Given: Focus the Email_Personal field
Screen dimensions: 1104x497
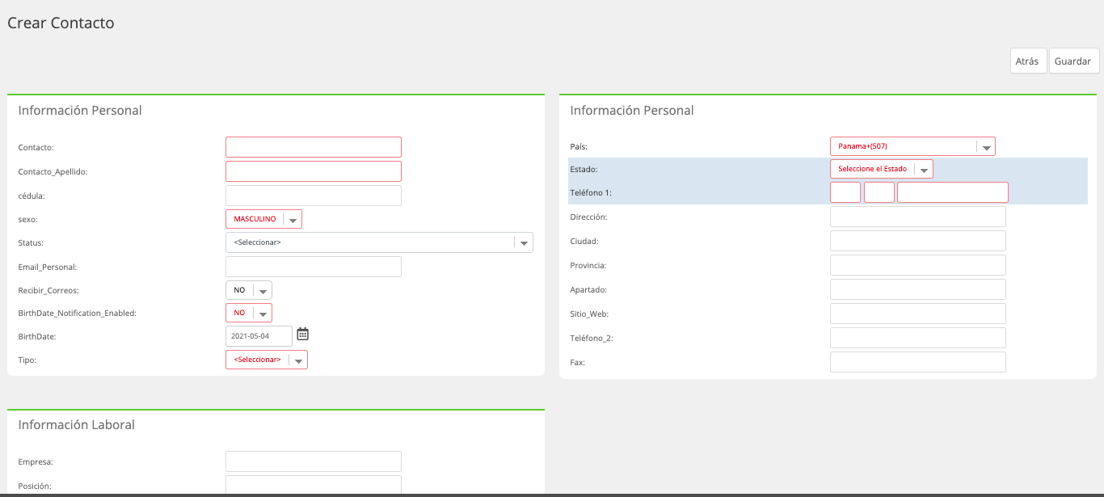Looking at the screenshot, I should pyautogui.click(x=314, y=267).
